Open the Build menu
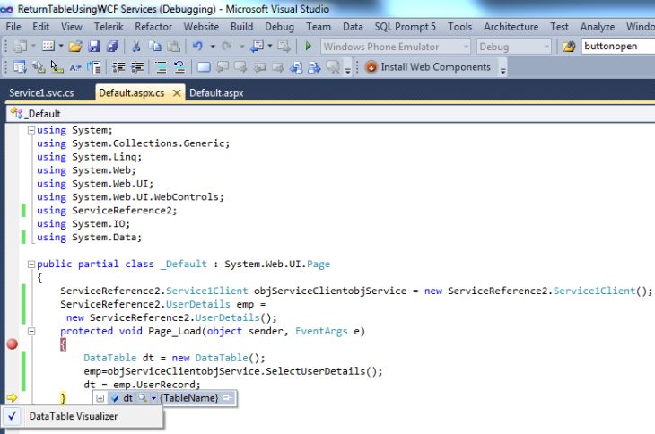The height and width of the screenshot is (434, 655). (x=242, y=27)
